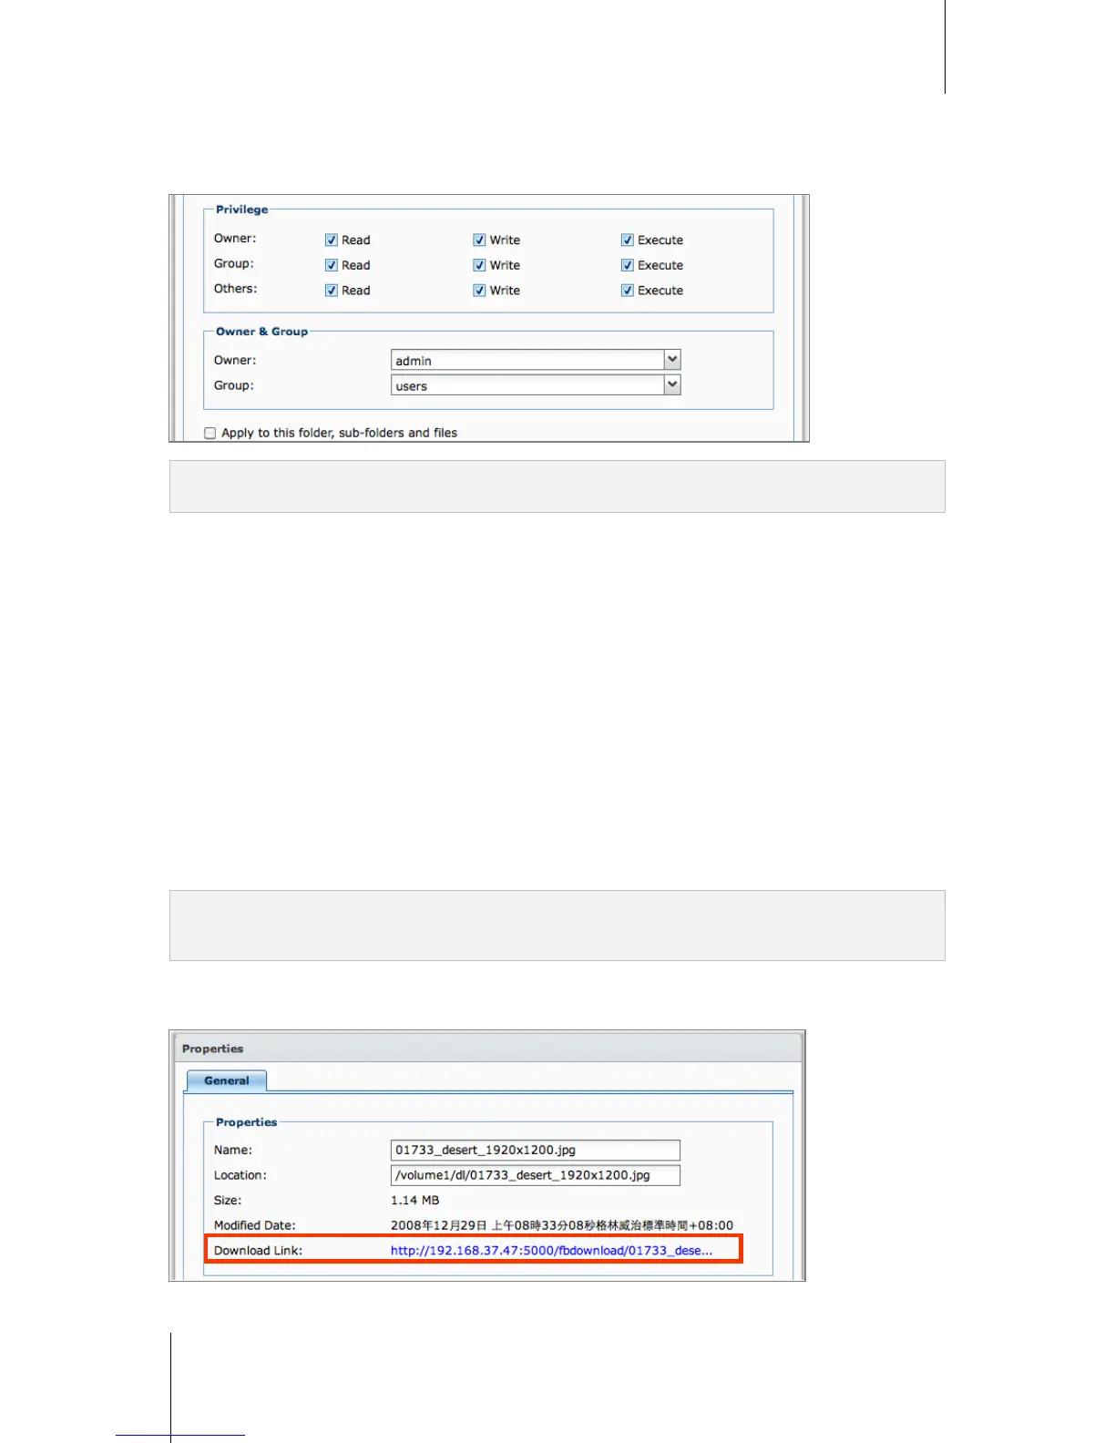Enable Apply to this folder, sub-folders and files

click(210, 434)
